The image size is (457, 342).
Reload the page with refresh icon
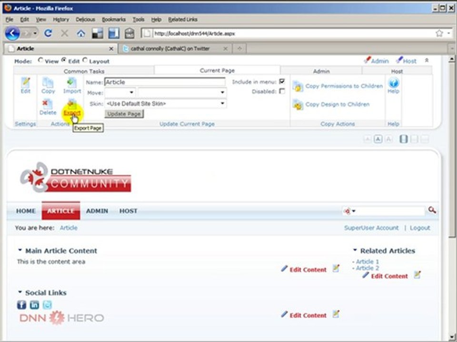point(48,33)
